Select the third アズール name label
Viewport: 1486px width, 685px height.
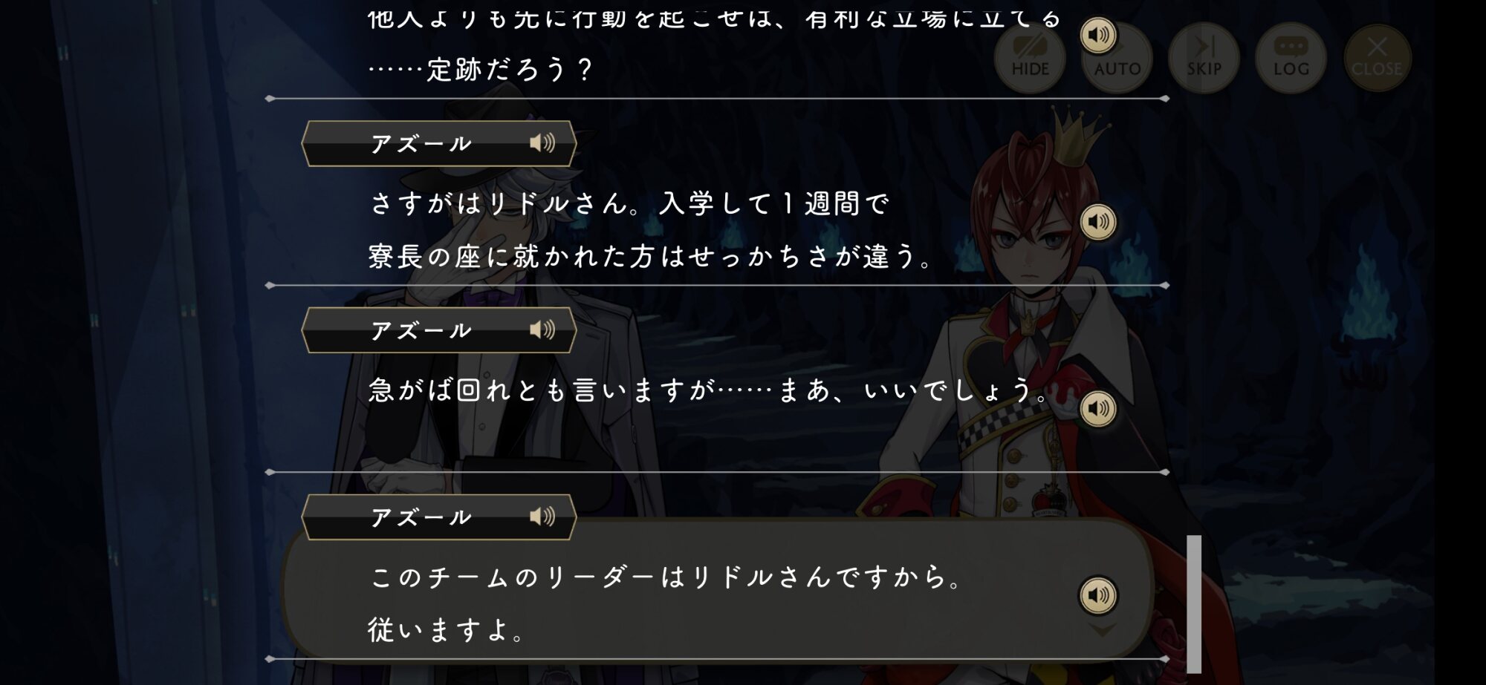(x=421, y=517)
